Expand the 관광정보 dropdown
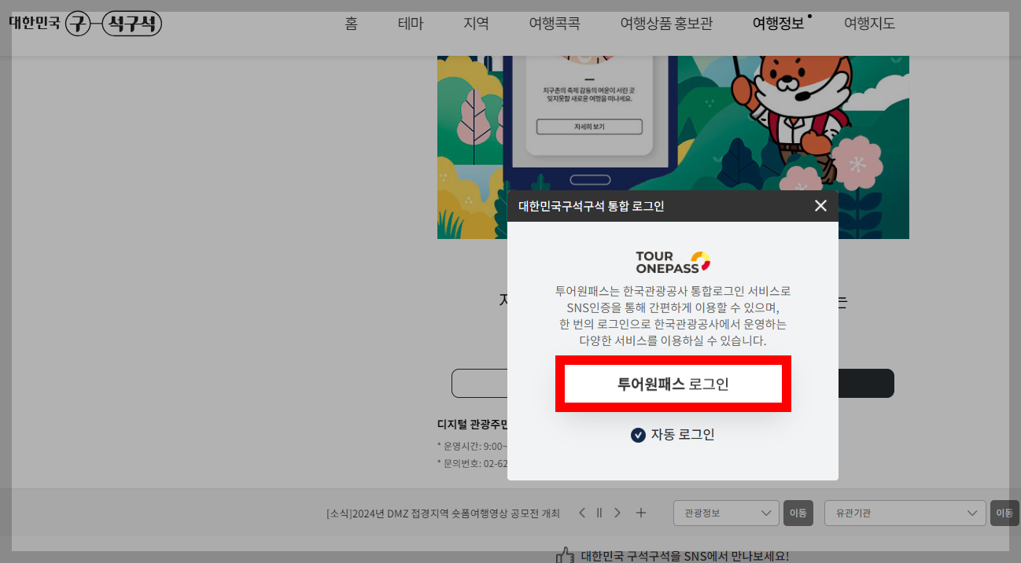Image resolution: width=1021 pixels, height=563 pixels. pos(726,513)
